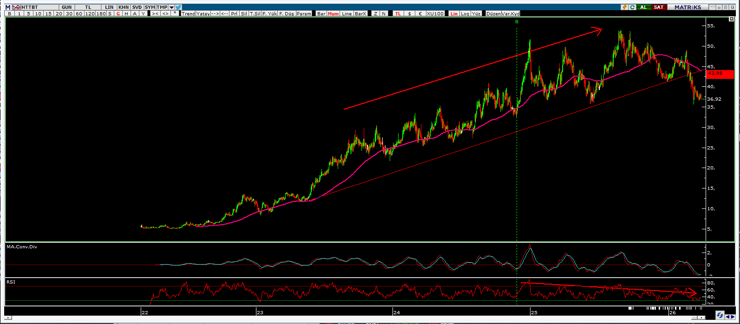
Task: Open the SYM menu item
Action: pyautogui.click(x=150, y=7)
